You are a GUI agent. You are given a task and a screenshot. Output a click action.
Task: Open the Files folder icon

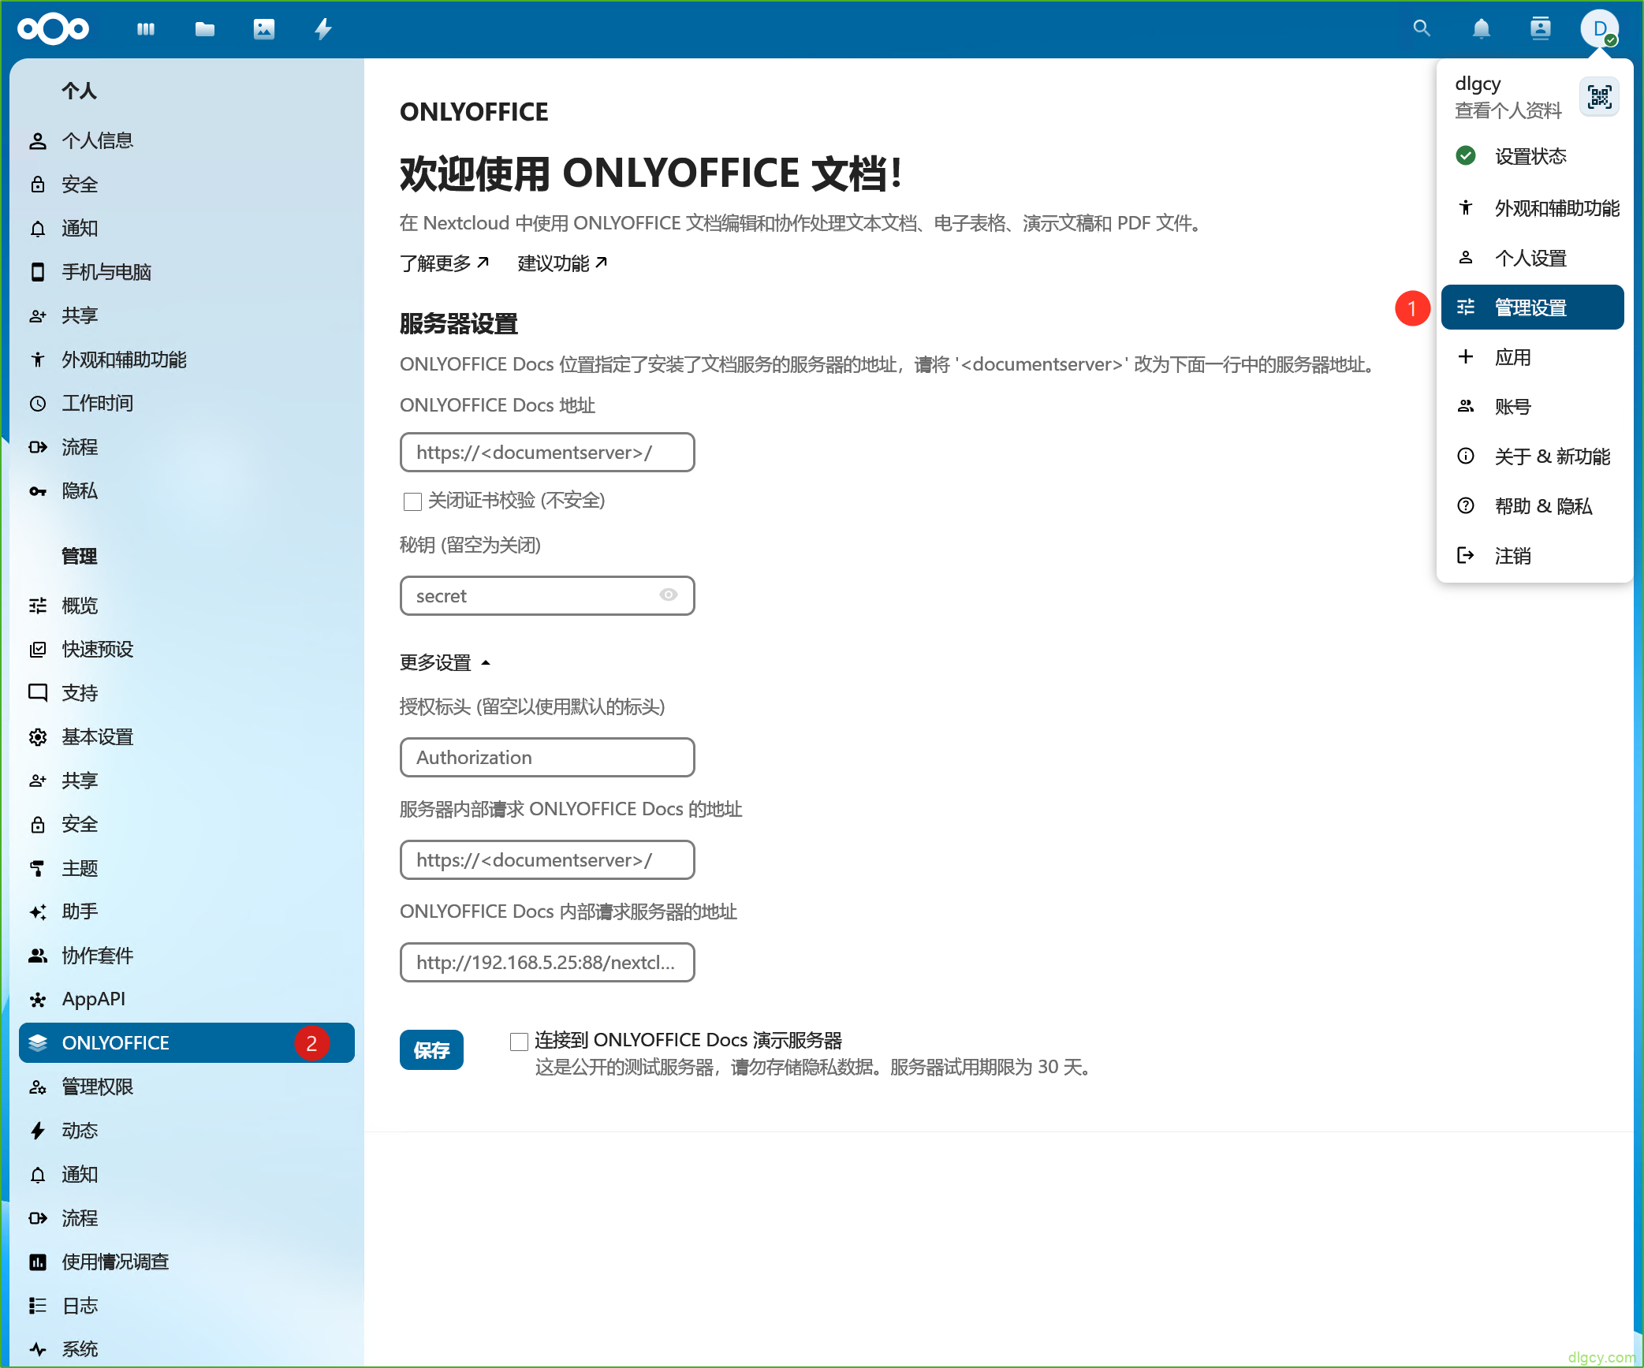205,29
